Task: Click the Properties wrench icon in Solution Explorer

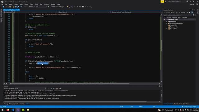Action: tap(189, 12)
